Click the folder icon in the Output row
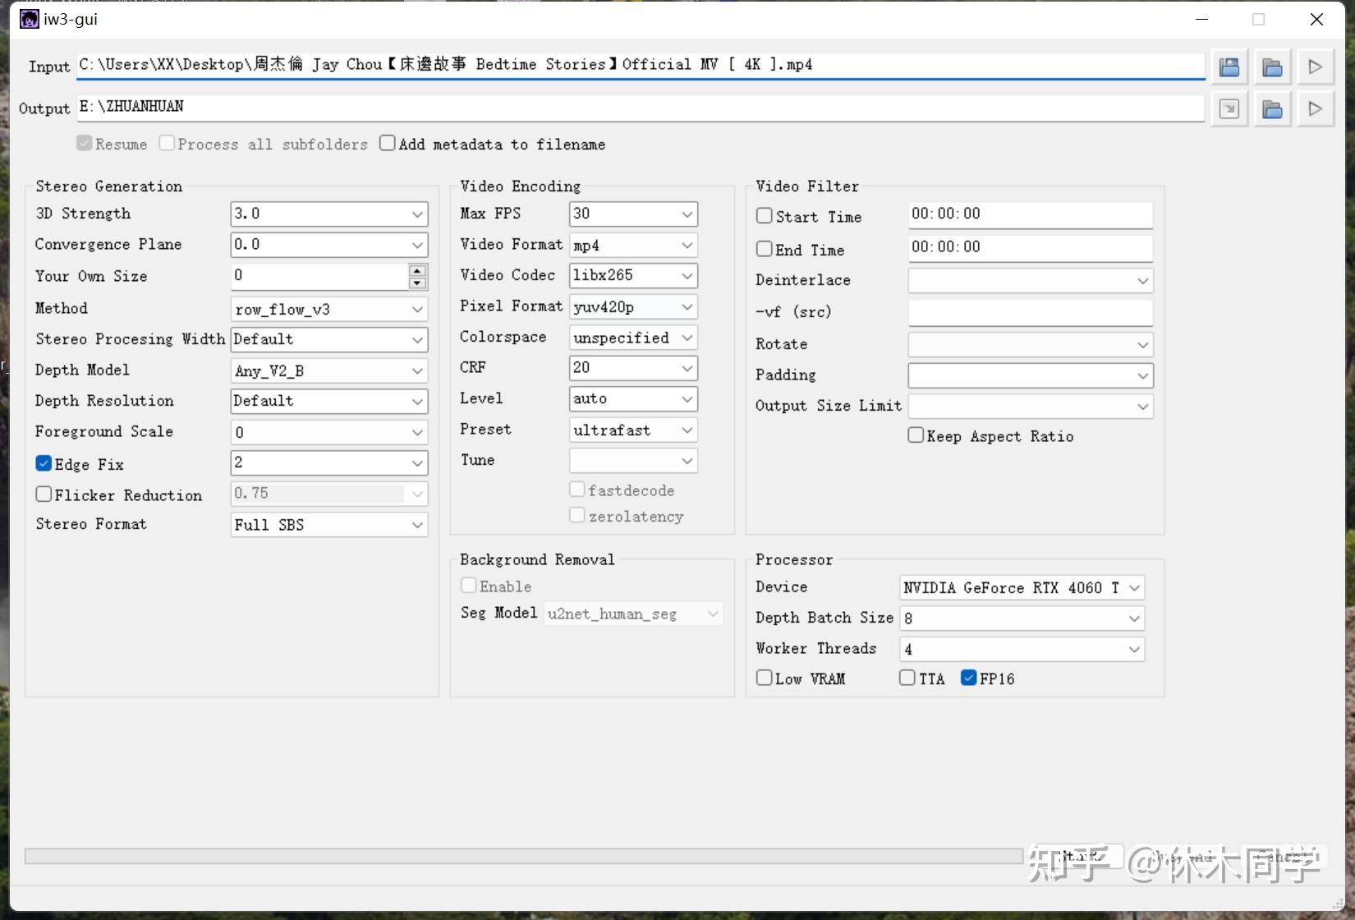 click(x=1272, y=109)
